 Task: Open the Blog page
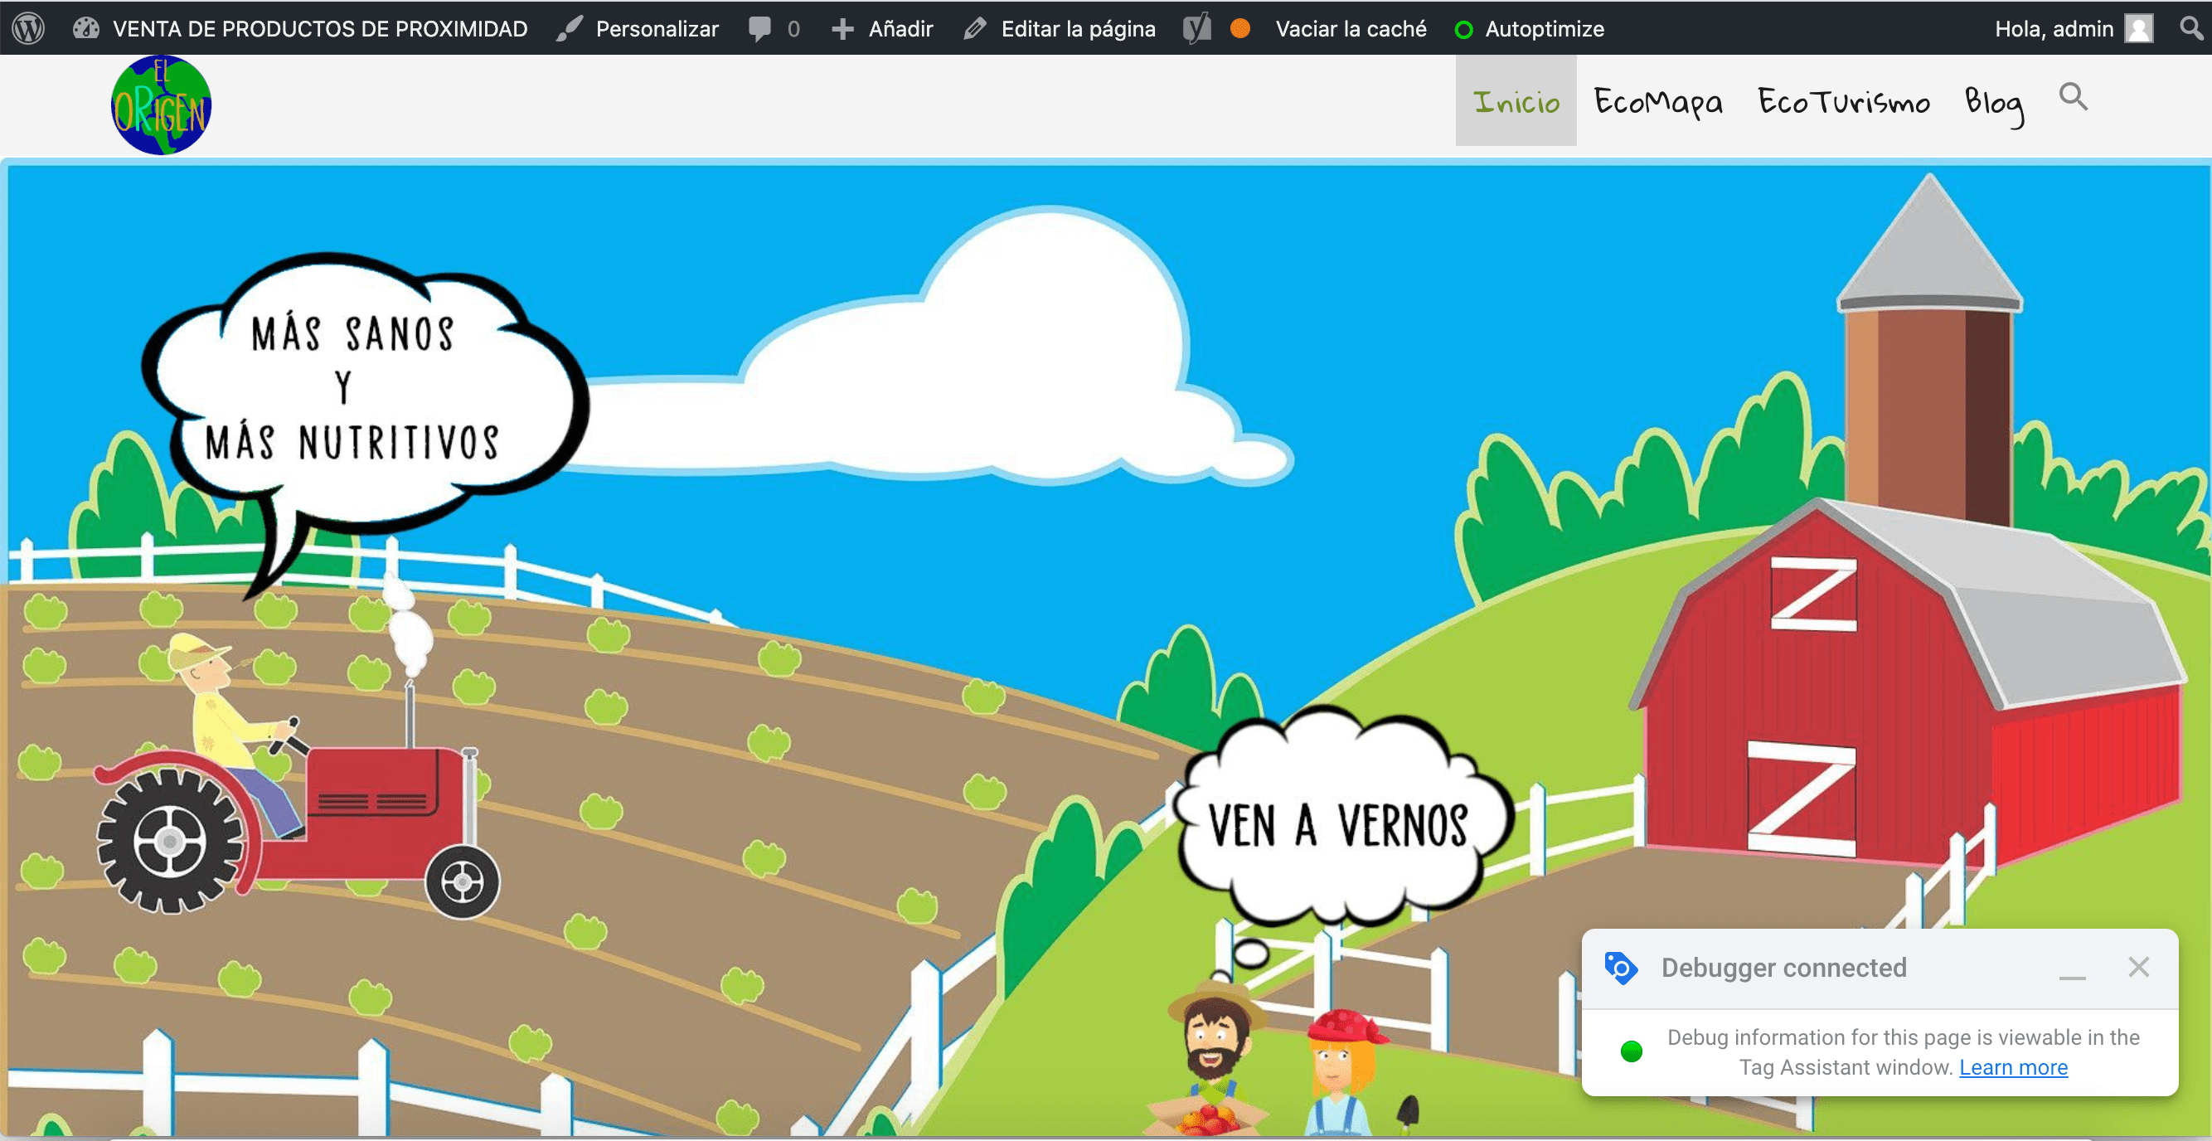point(1995,104)
